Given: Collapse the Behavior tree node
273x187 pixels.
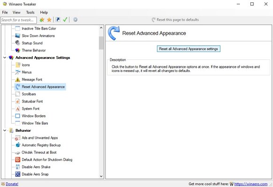Looking at the screenshot, I should tap(5, 130).
